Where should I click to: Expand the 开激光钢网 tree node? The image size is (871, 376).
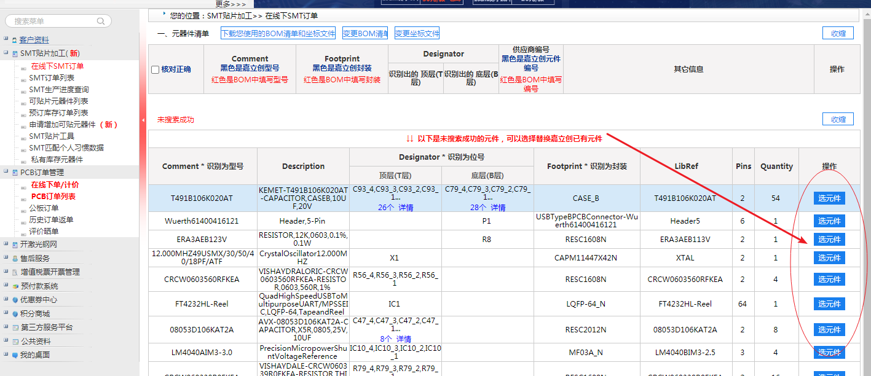[6, 245]
